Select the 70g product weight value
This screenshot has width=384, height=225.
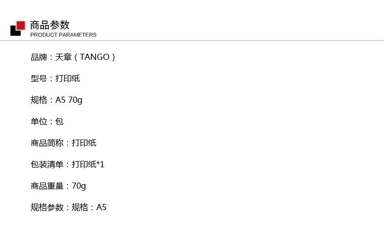(79, 186)
